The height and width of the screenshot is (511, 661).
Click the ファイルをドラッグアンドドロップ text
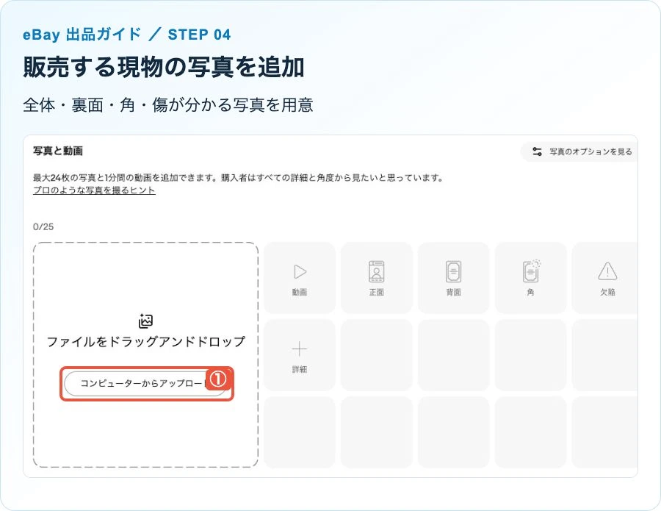click(x=146, y=341)
